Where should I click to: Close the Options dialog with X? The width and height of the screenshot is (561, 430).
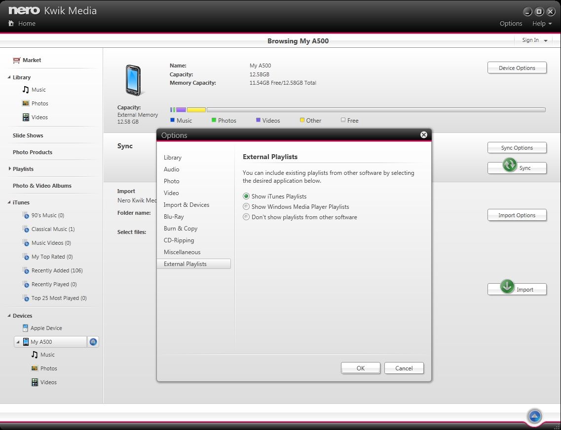(x=424, y=134)
